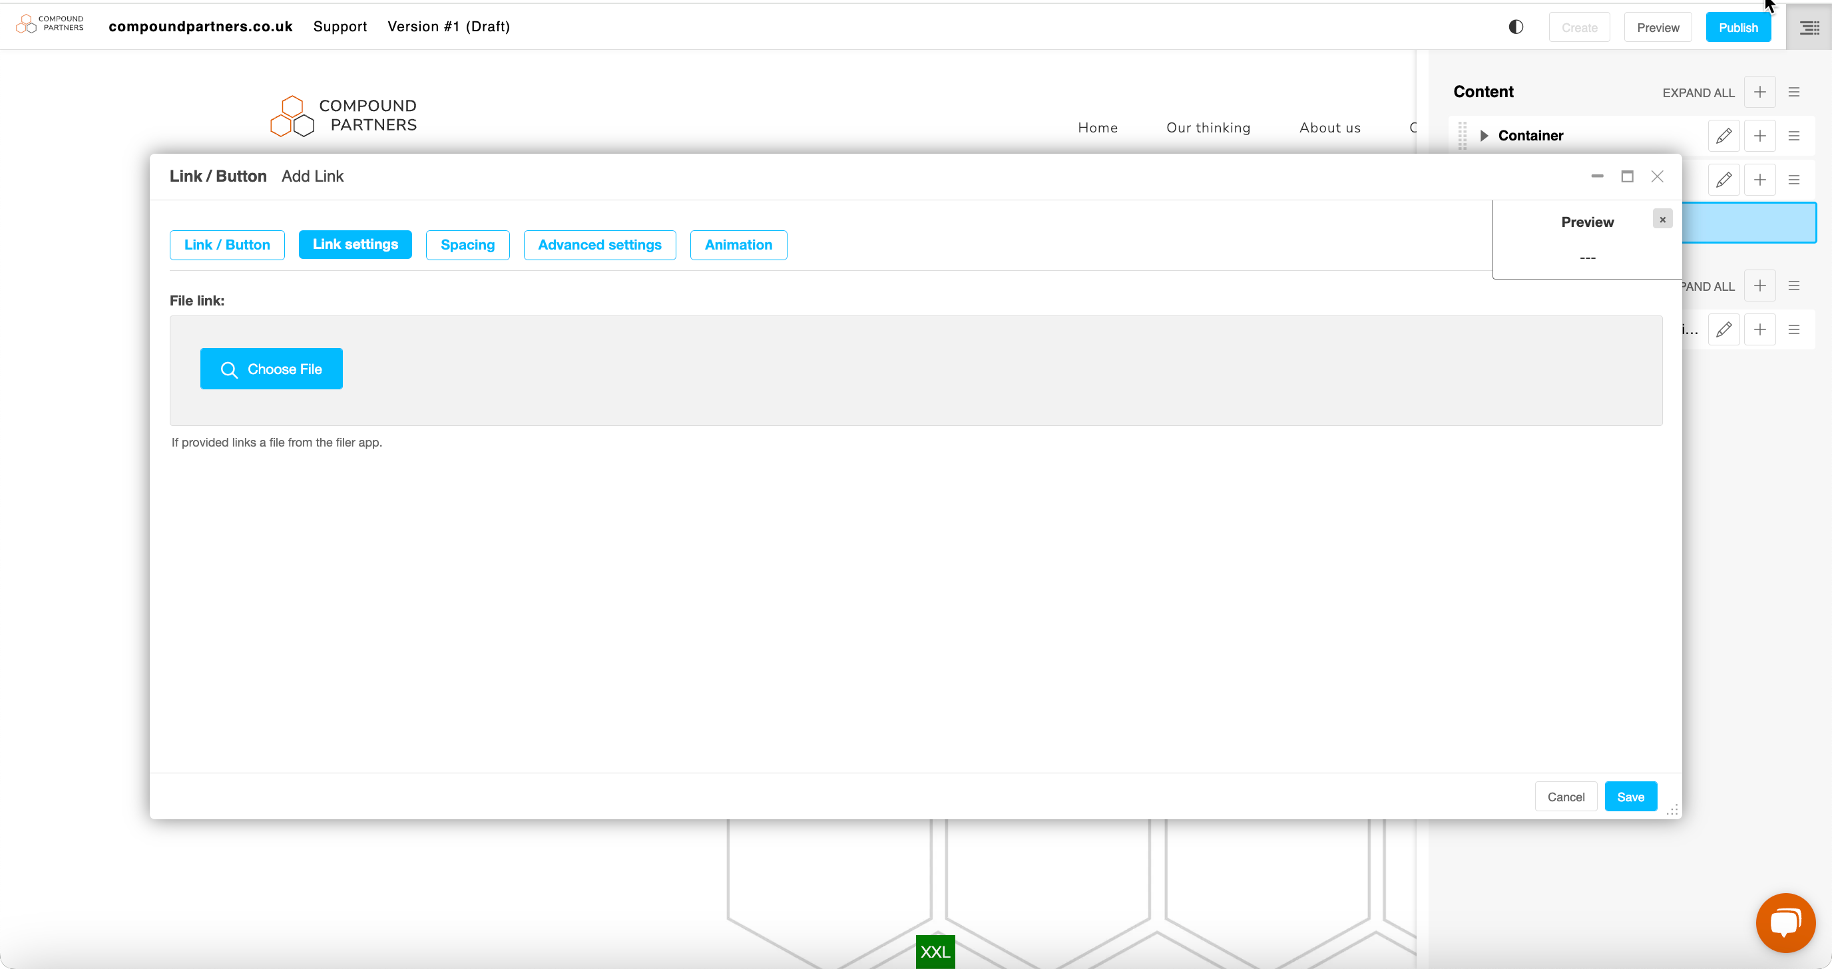Image resolution: width=1832 pixels, height=969 pixels.
Task: Edit the Container plugin with pencil icon
Action: [1723, 136]
